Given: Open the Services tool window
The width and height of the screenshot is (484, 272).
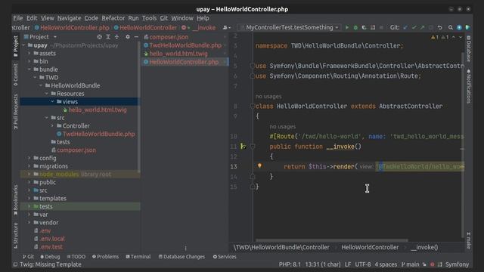Looking at the screenshot, I should point(225,257).
